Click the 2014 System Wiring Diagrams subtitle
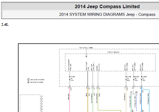159x112 pixels. coord(107,14)
